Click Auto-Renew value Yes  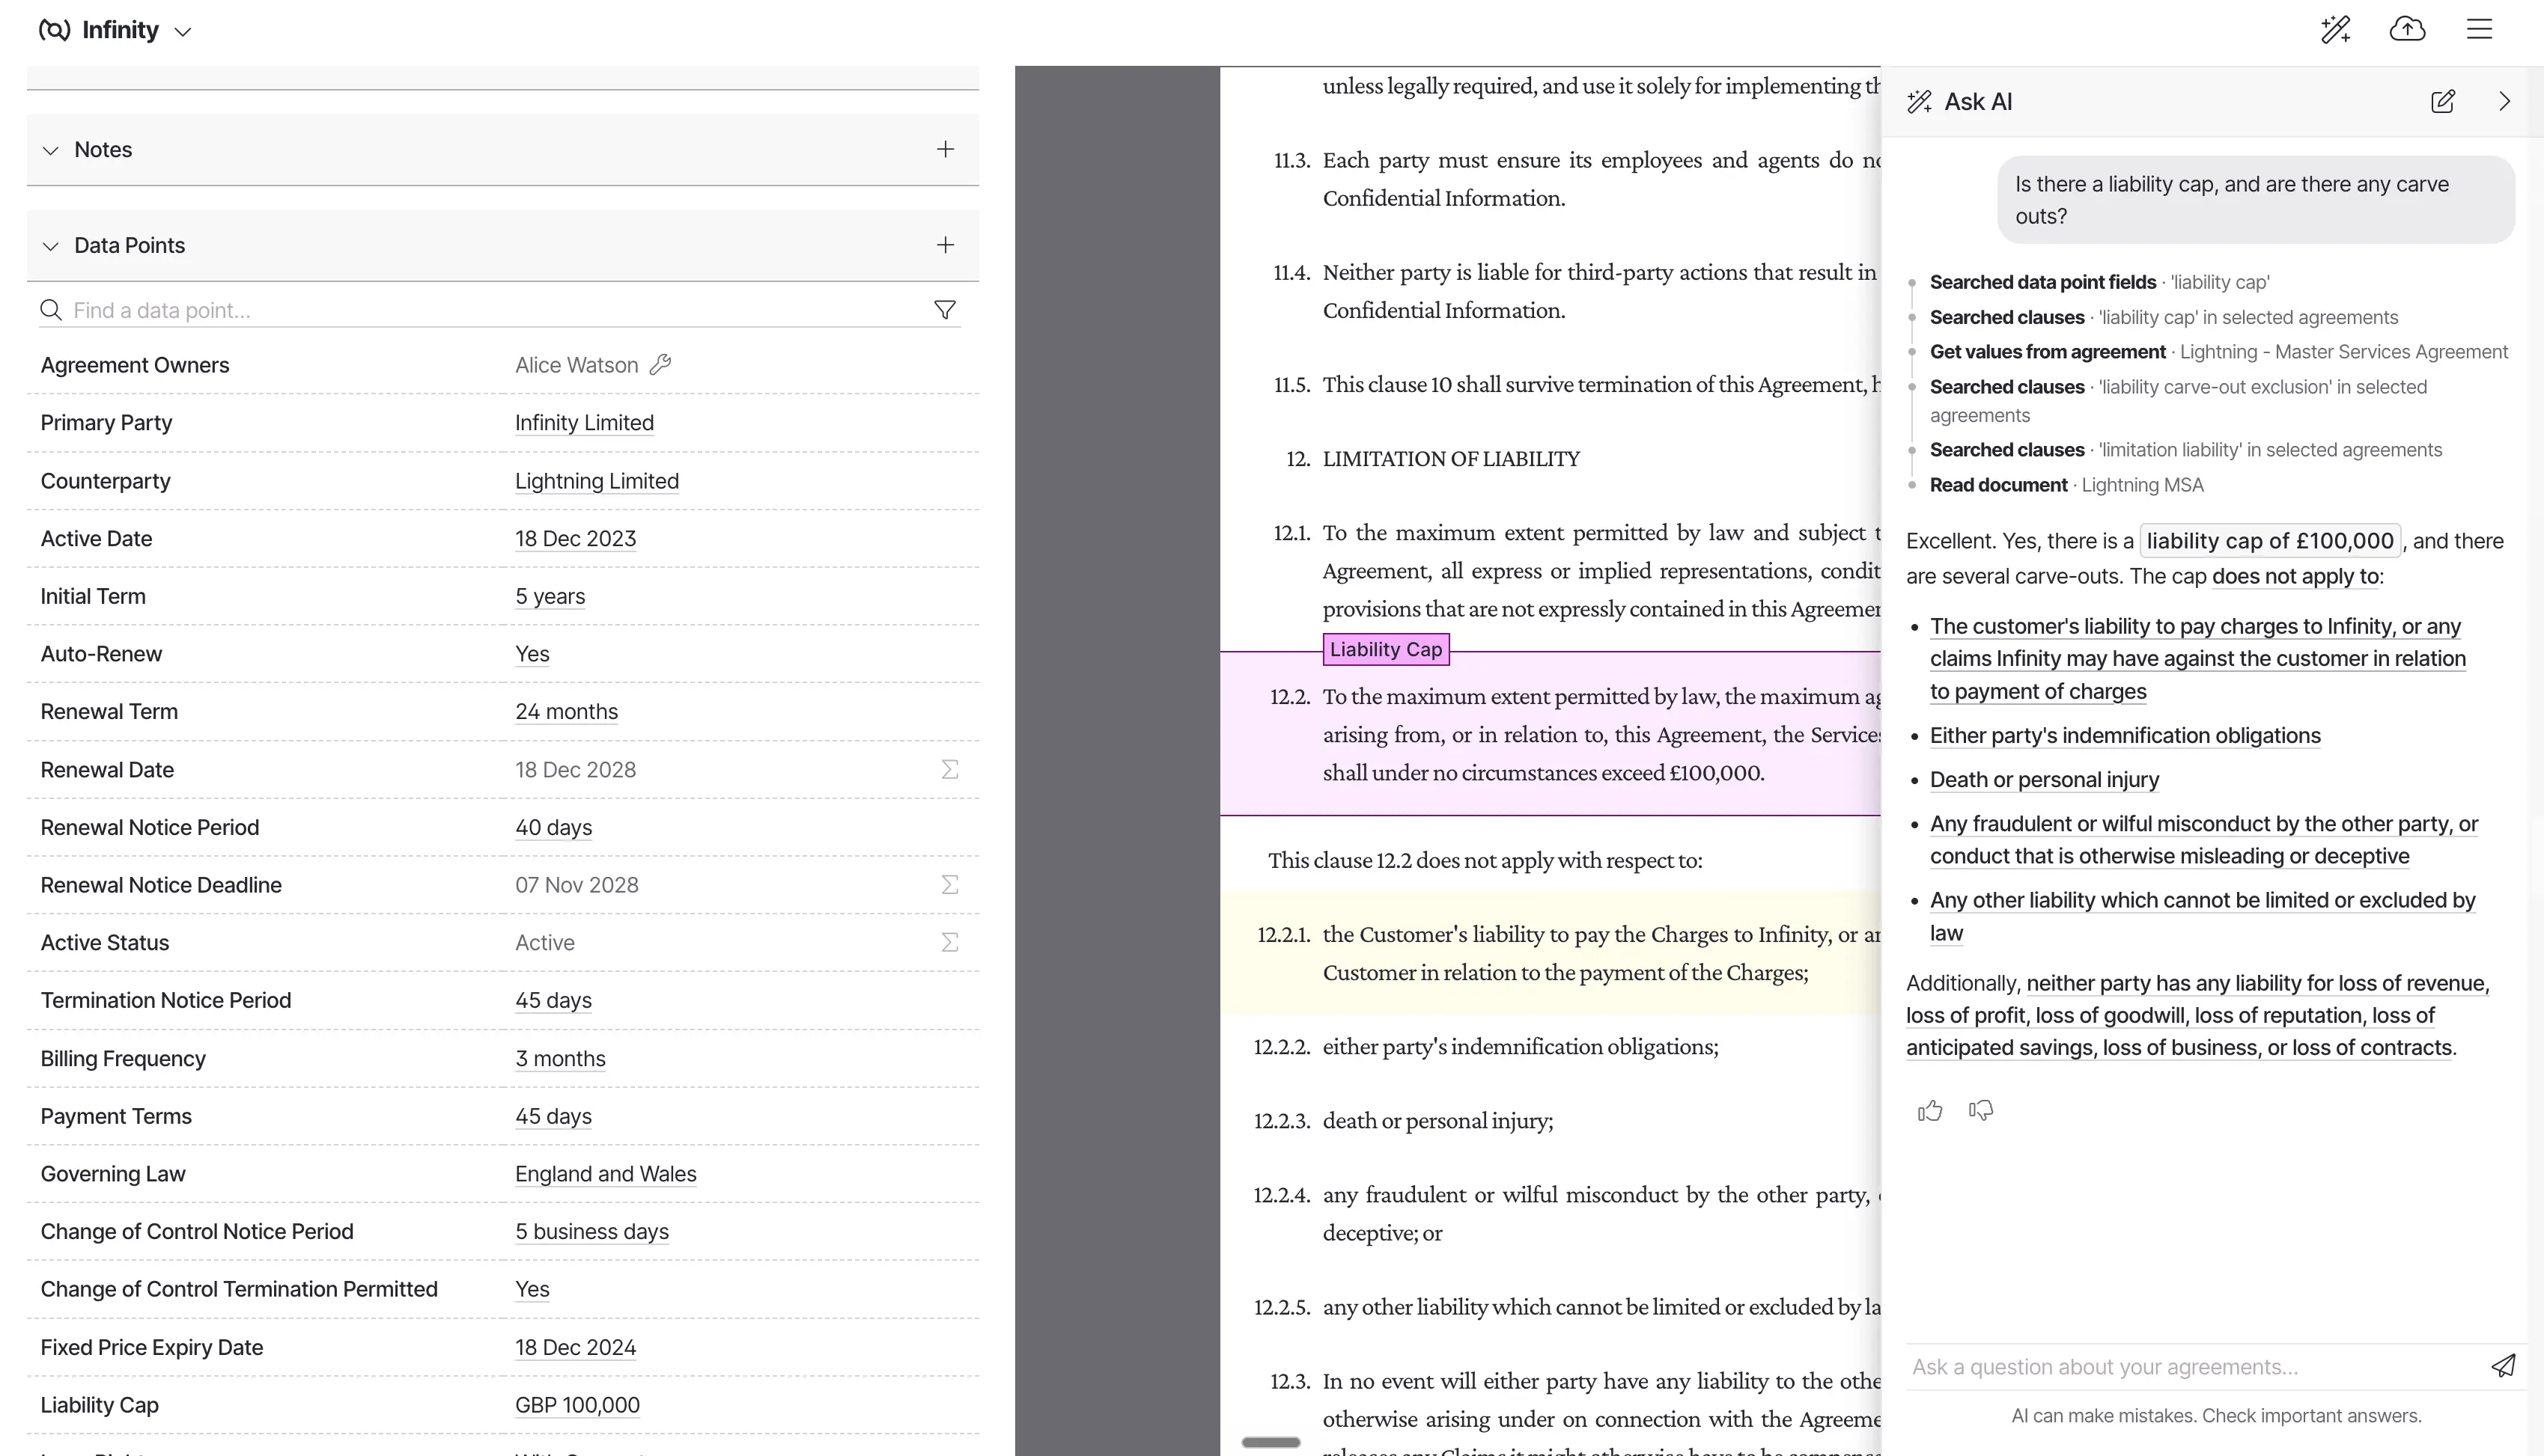pos(532,654)
